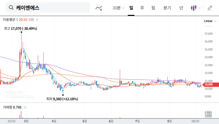Open the add indicator chart icon
Screen dimensions: 219x124
coord(99,8)
